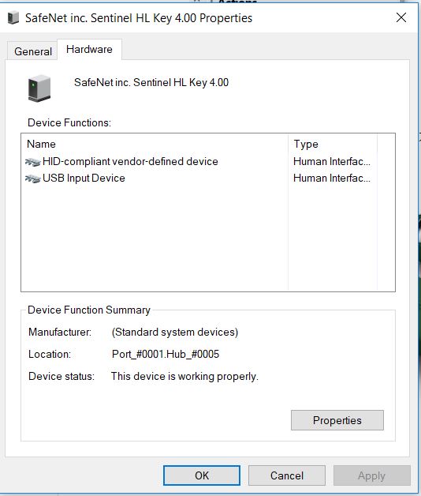Click the small device icon in title bar
This screenshot has height=496, width=421.
point(13,17)
